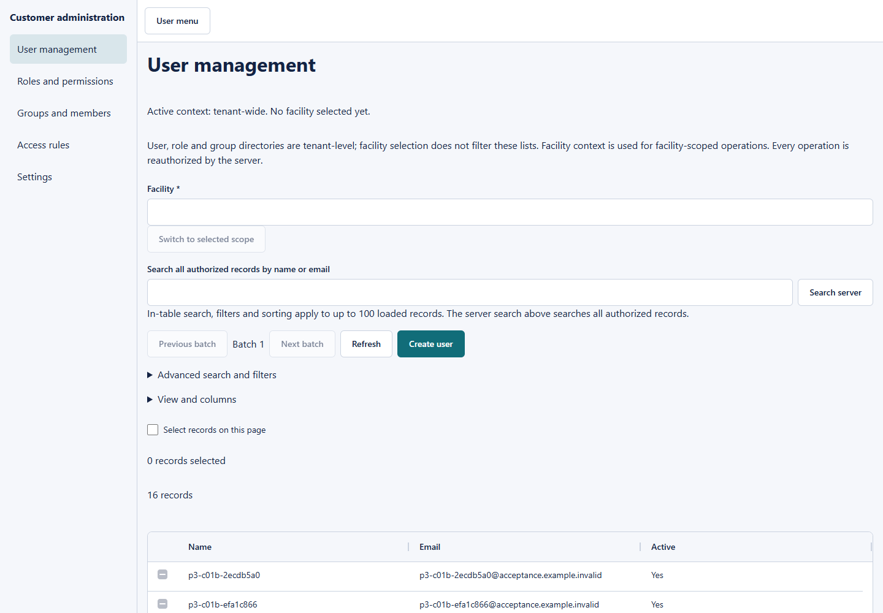The width and height of the screenshot is (883, 613).
Task: Open Access rules section
Action: click(x=68, y=145)
